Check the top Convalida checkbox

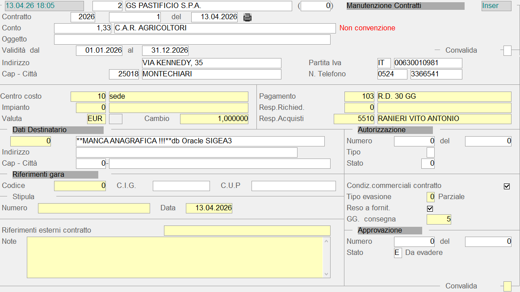coord(507,50)
